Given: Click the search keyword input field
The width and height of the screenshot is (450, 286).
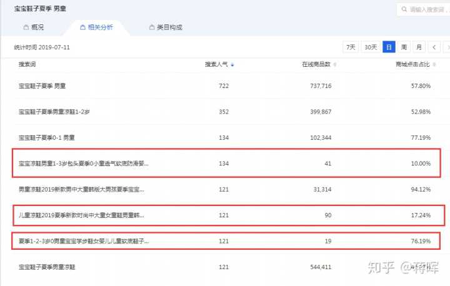Looking at the screenshot, I should 428,10.
